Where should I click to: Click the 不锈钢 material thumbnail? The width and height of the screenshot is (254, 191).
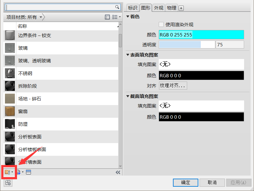(9, 74)
